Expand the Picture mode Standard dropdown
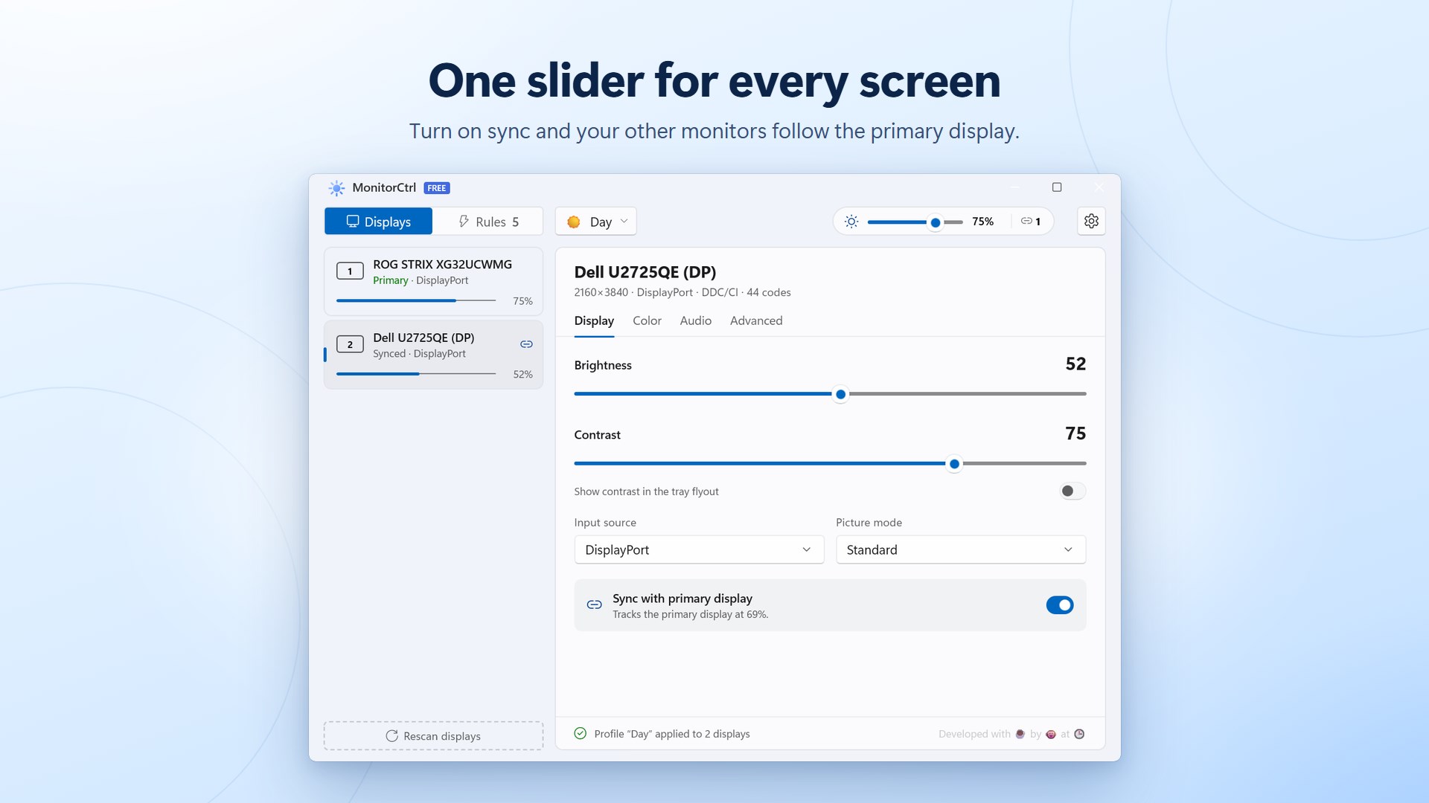This screenshot has height=803, width=1429. coord(961,549)
